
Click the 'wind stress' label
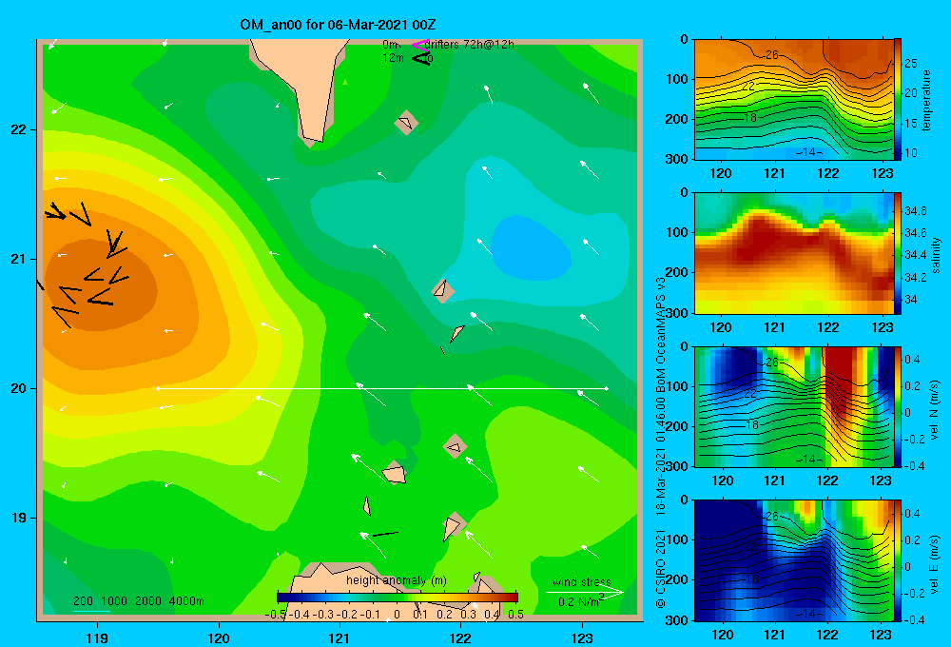pyautogui.click(x=582, y=581)
